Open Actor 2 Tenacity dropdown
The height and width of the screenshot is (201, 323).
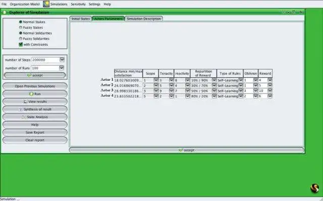point(172,85)
